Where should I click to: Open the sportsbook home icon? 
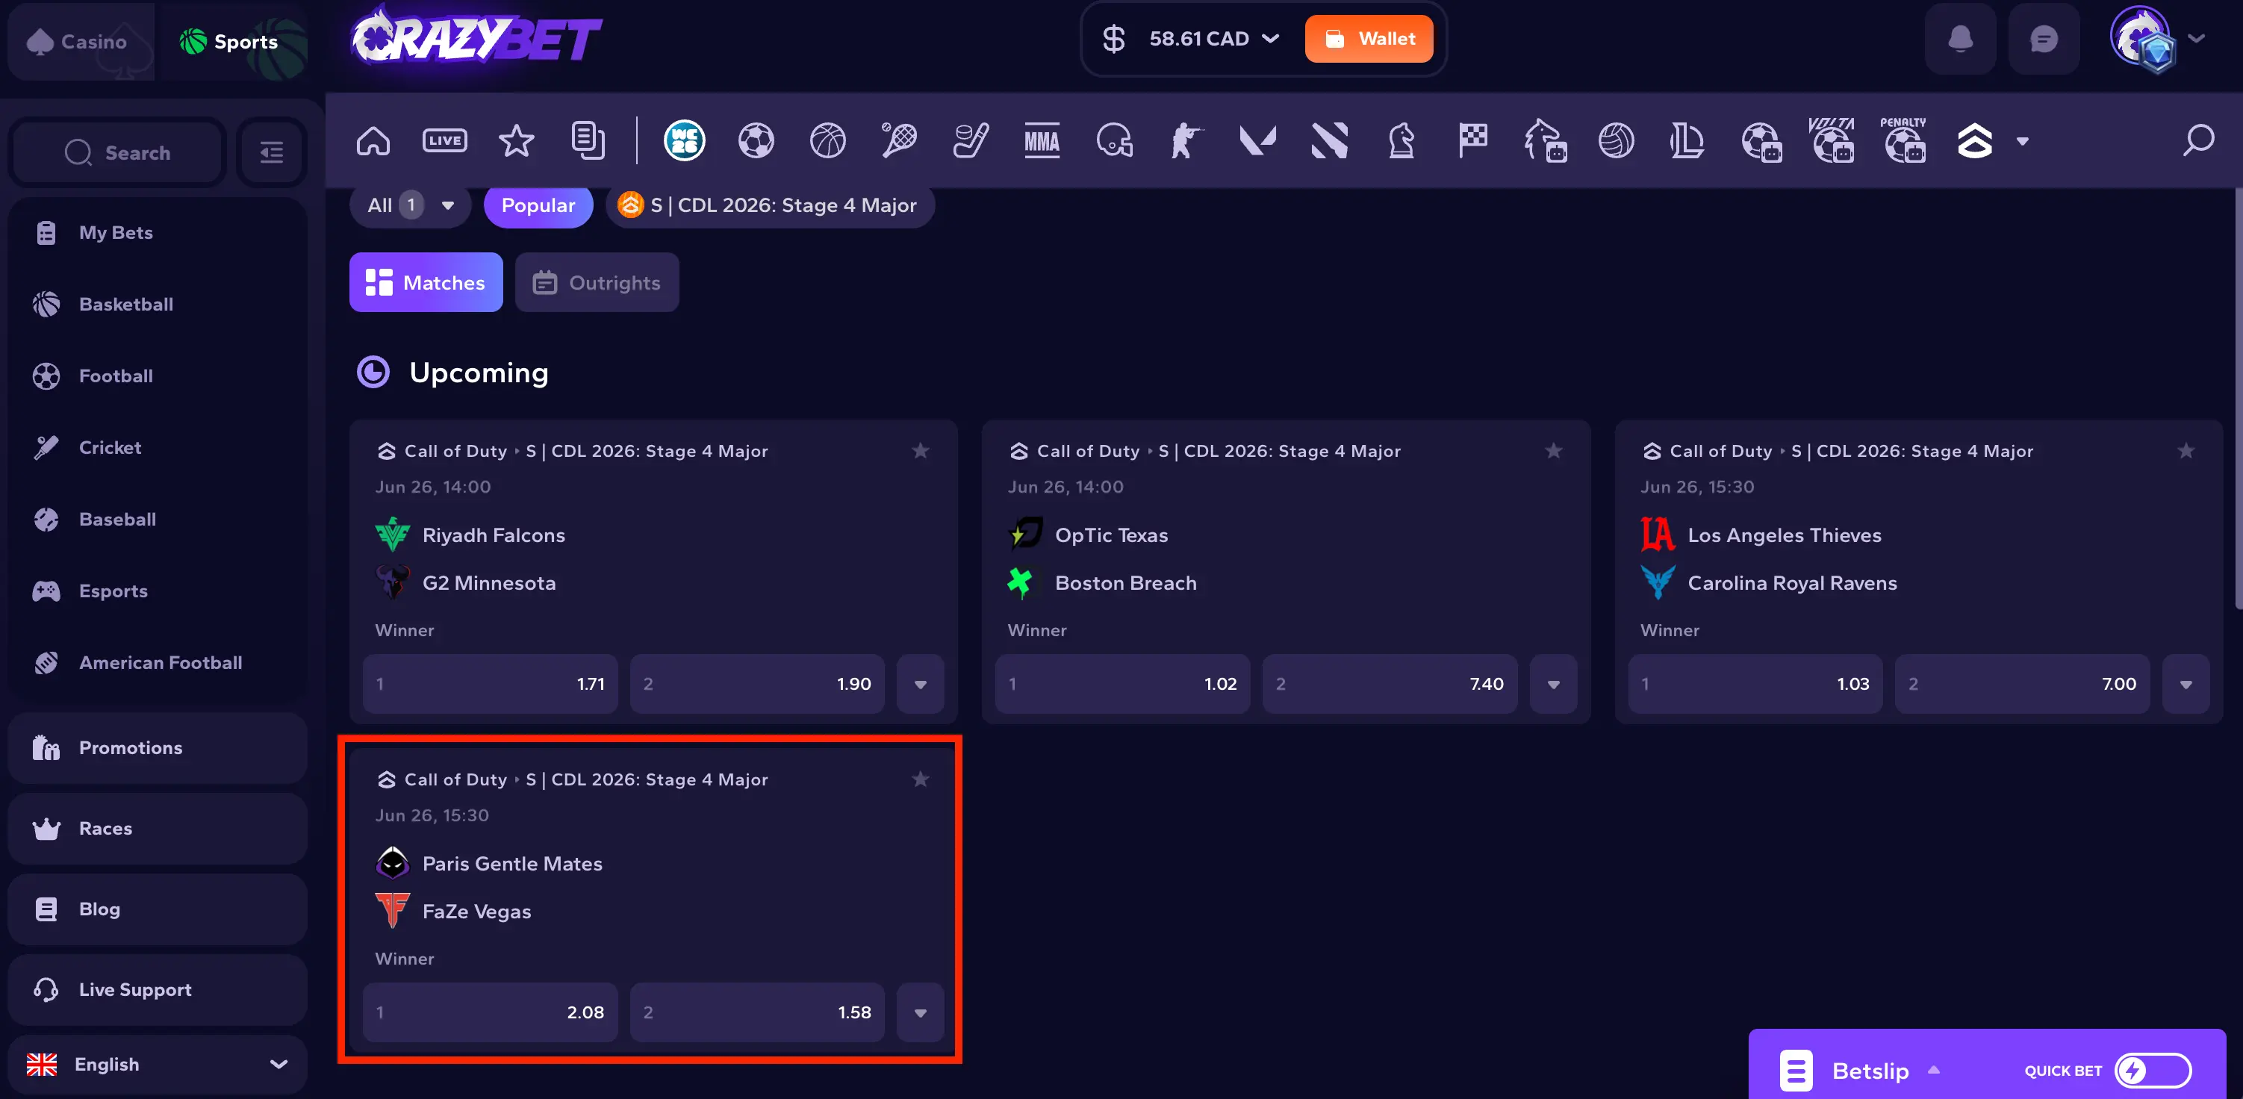point(373,140)
